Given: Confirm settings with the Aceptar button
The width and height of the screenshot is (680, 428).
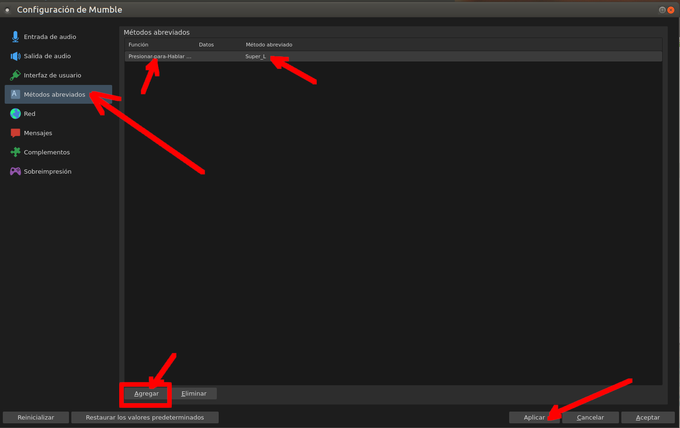Looking at the screenshot, I should point(648,417).
